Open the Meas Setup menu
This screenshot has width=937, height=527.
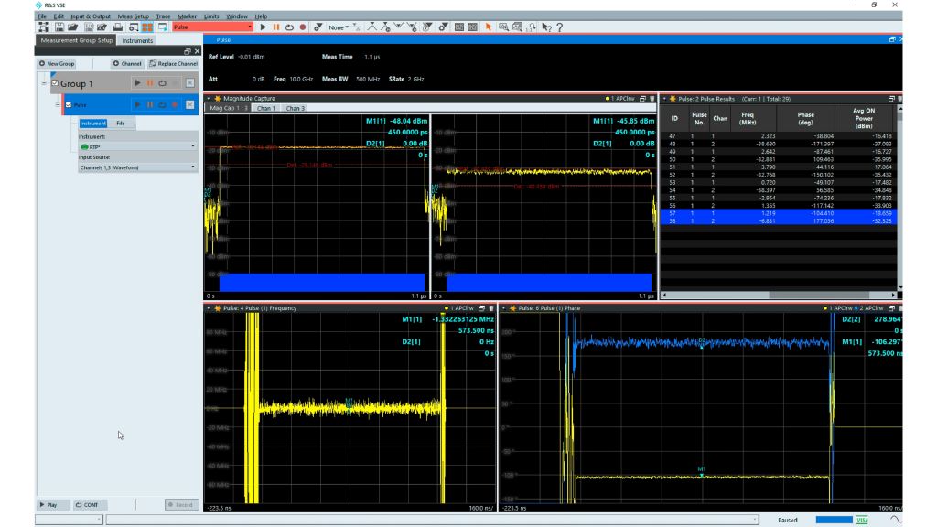[133, 16]
